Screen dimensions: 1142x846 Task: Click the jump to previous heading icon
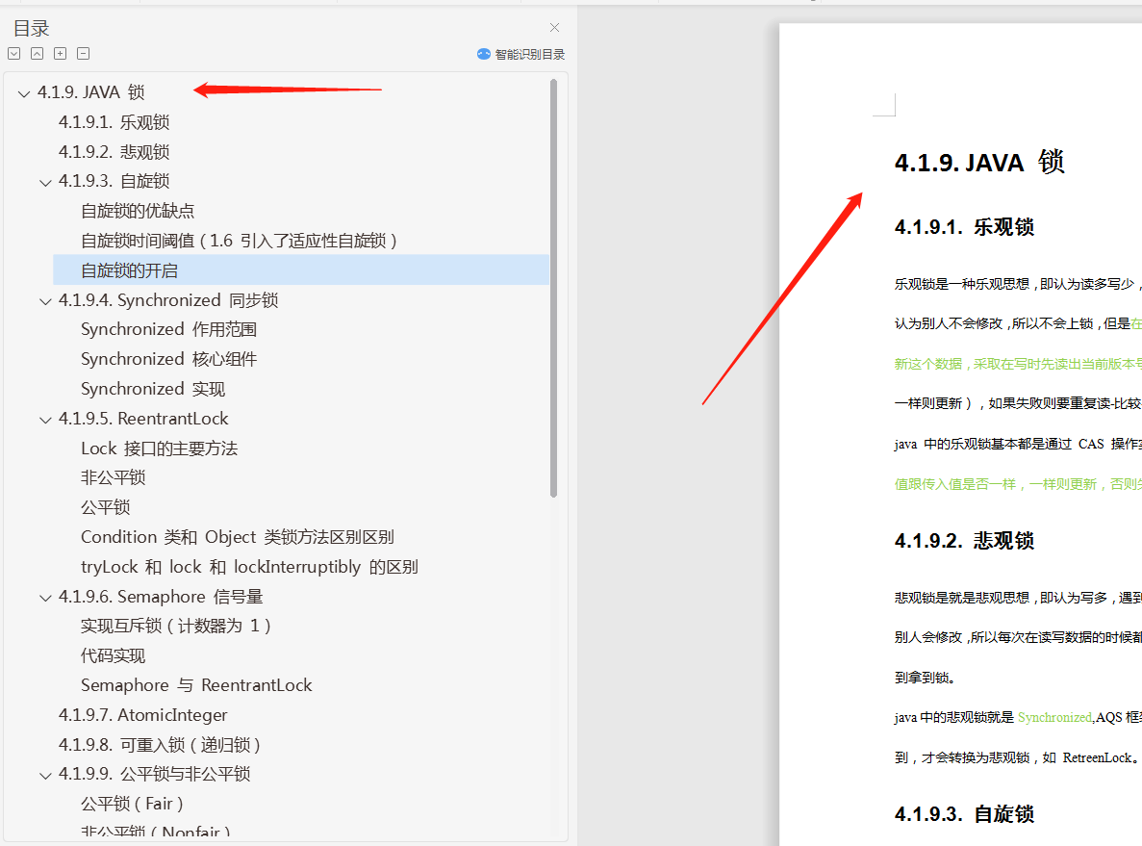(37, 53)
